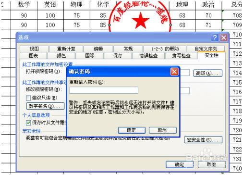Select the cell showing 71 under 政治
This screenshot has width=243, height=175.
(x=208, y=25)
